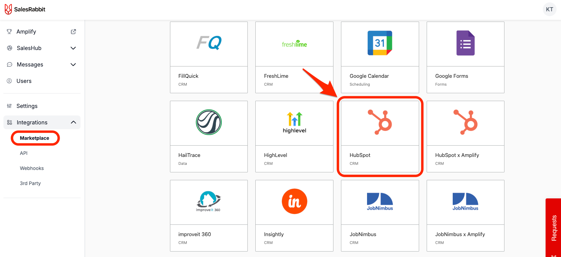Click the Forms label under Google Forms

pyautogui.click(x=441, y=84)
